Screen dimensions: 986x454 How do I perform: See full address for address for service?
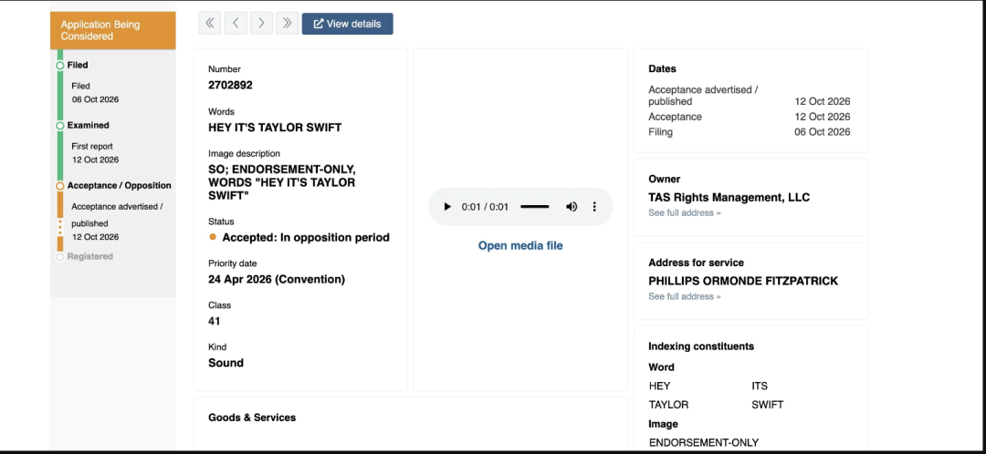coord(685,296)
